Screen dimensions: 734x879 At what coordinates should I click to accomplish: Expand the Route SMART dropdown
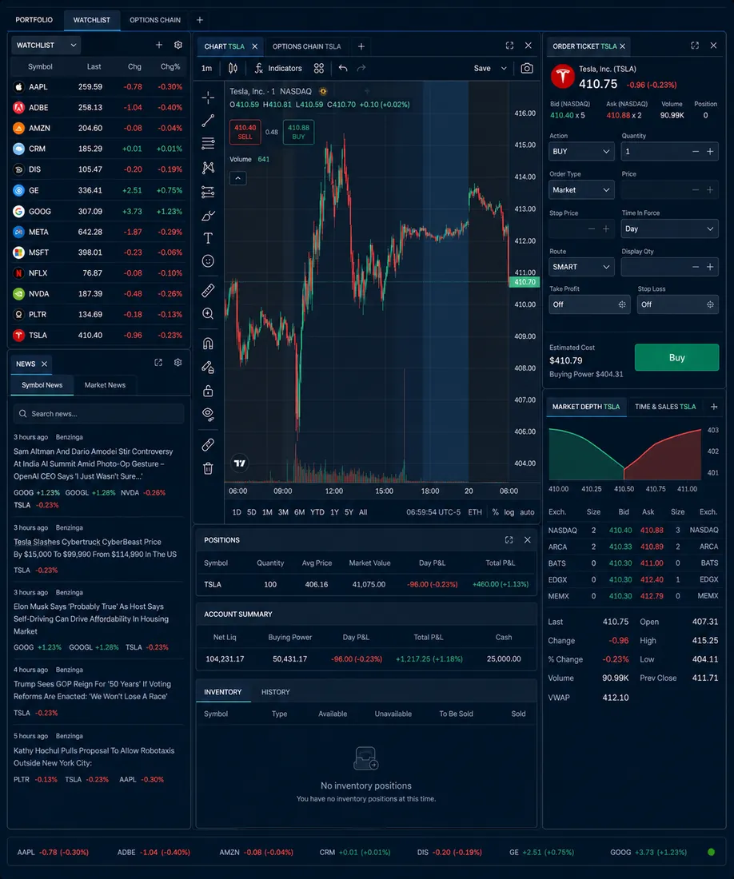tap(581, 267)
